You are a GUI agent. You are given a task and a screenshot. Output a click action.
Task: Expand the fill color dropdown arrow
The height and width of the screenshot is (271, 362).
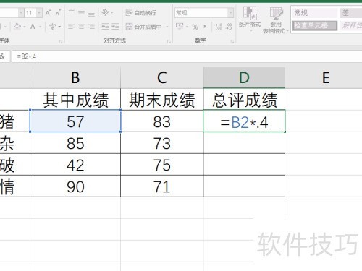point(25,26)
